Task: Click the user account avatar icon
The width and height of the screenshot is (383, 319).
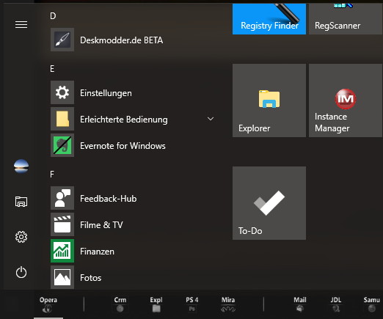Action: pyautogui.click(x=21, y=166)
